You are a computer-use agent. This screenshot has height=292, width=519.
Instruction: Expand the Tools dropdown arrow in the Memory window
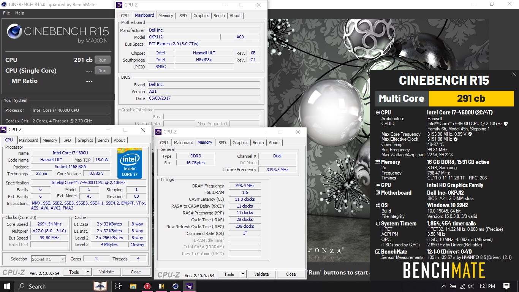(x=243, y=274)
